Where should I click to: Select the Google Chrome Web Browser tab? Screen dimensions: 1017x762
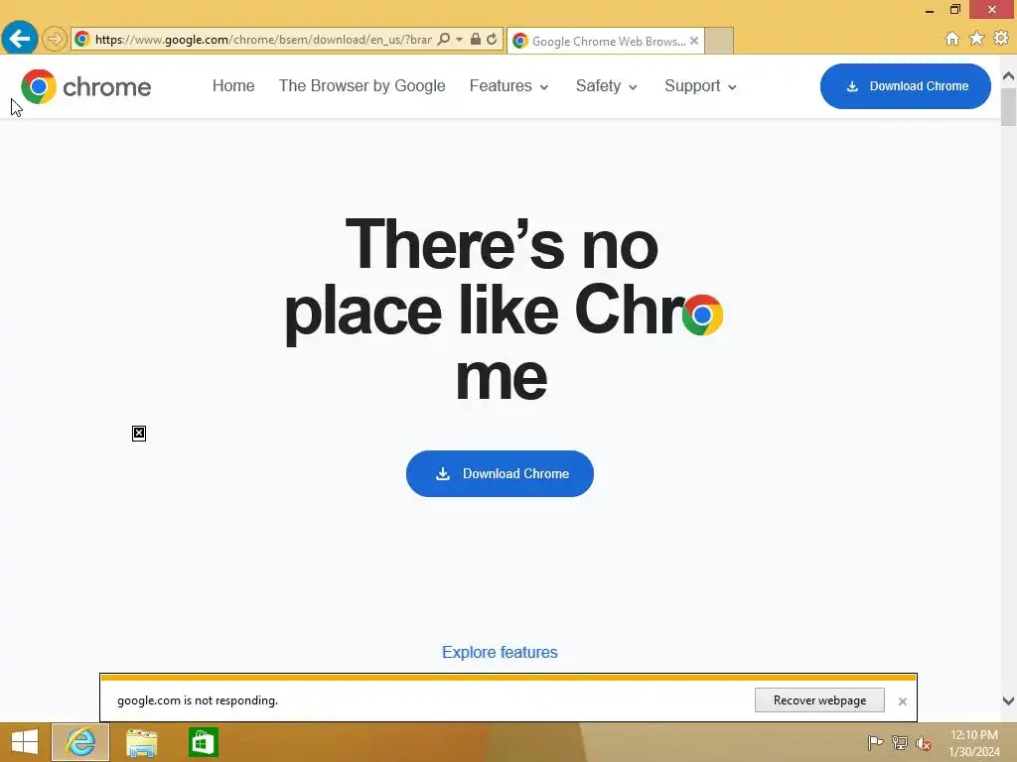tap(605, 41)
